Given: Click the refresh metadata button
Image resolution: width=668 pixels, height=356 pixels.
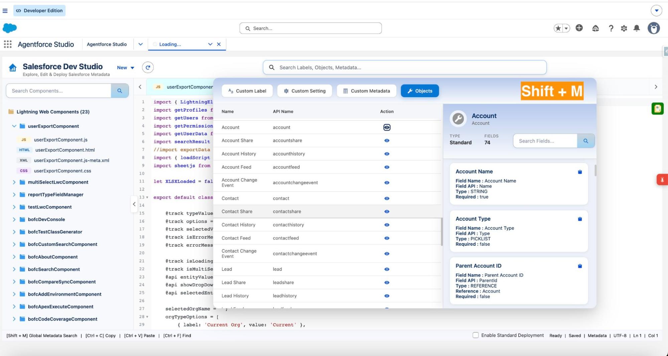Looking at the screenshot, I should 148,67.
